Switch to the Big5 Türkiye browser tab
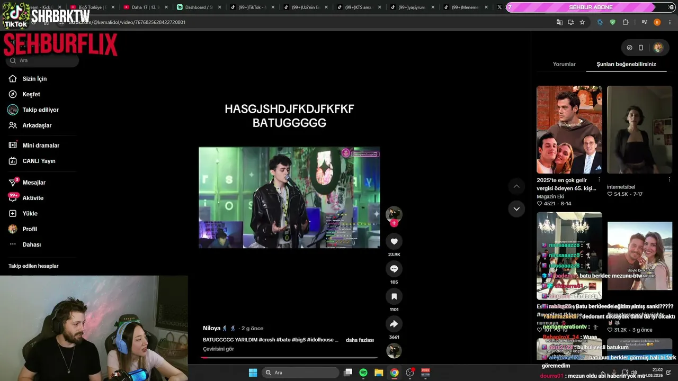The width and height of the screenshot is (678, 381). pyautogui.click(x=92, y=7)
